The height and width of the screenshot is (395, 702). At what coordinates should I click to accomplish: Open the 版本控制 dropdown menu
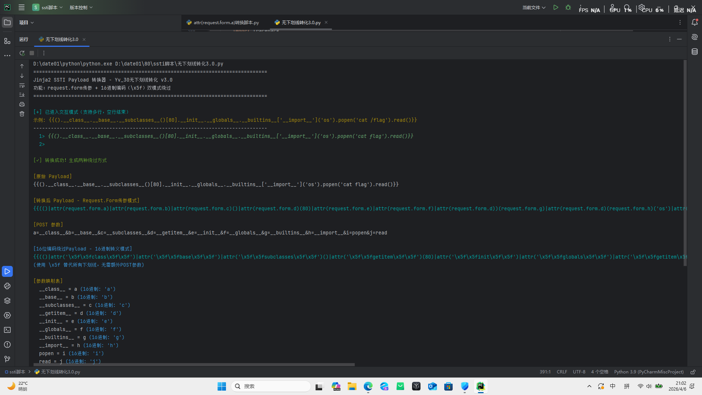81,7
